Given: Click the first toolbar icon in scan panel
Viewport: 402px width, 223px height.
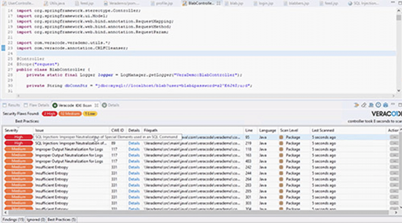Looking at the screenshot, I should tap(356, 105).
